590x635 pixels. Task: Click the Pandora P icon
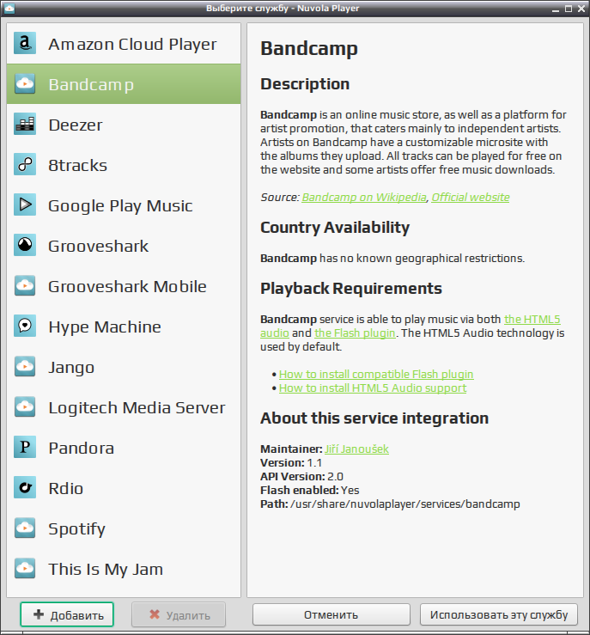25,447
